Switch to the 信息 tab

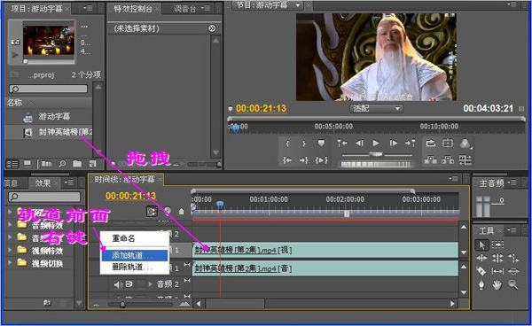click(x=12, y=183)
